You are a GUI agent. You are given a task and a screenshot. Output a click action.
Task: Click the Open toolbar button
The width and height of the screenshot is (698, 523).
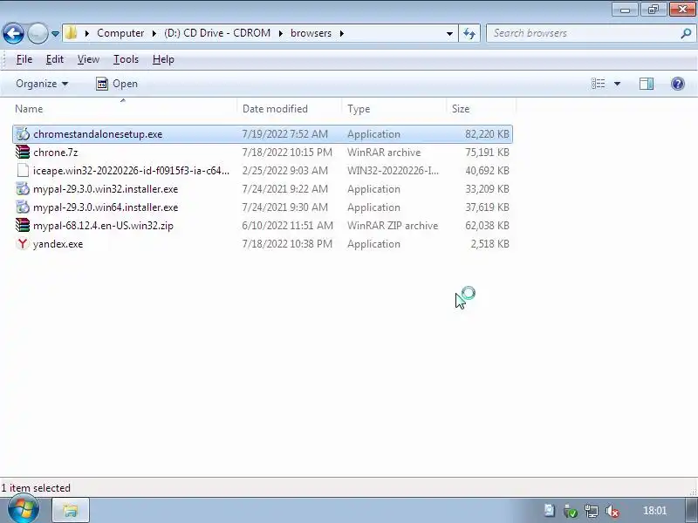click(x=117, y=84)
